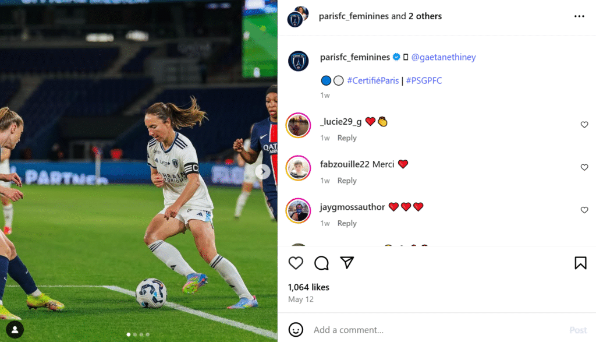596x342 pixels.
Task: Go to next photo with carousel arrow
Action: [x=262, y=171]
